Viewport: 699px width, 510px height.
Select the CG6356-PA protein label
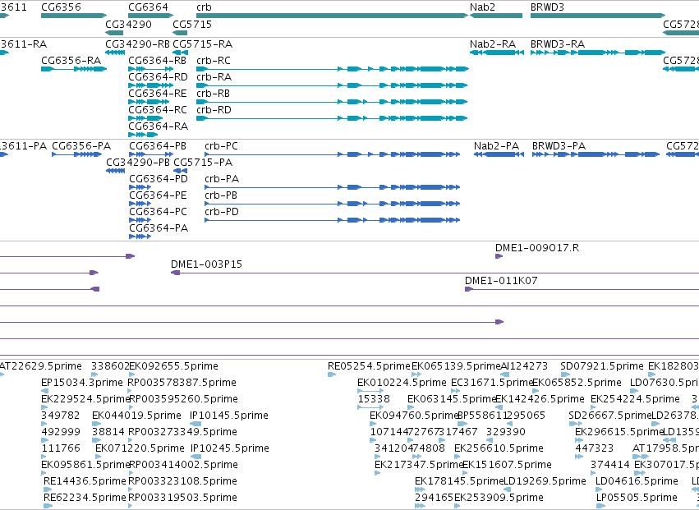tap(81, 146)
